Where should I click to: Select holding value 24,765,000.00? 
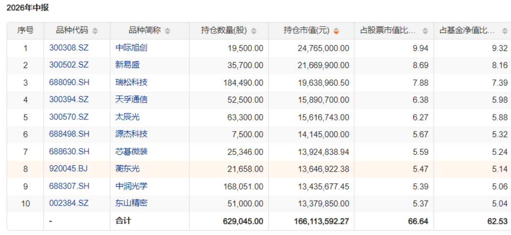click(323, 48)
